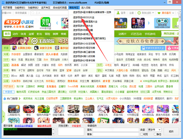Click the 双击还原 list box
The image size is (183, 139).
[x=71, y=132]
